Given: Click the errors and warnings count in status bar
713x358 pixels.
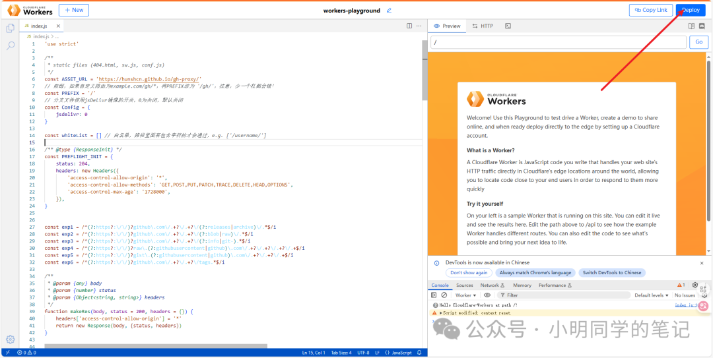Looking at the screenshot, I should 26,353.
